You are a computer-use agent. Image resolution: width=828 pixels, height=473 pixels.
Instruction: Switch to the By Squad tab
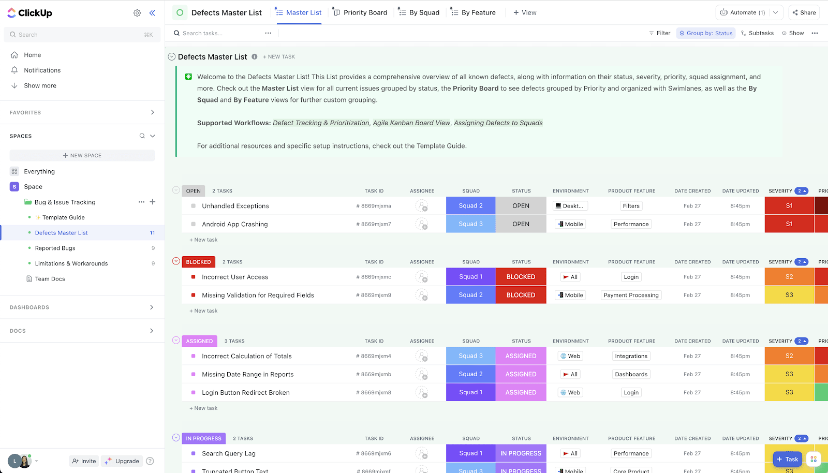coord(419,12)
